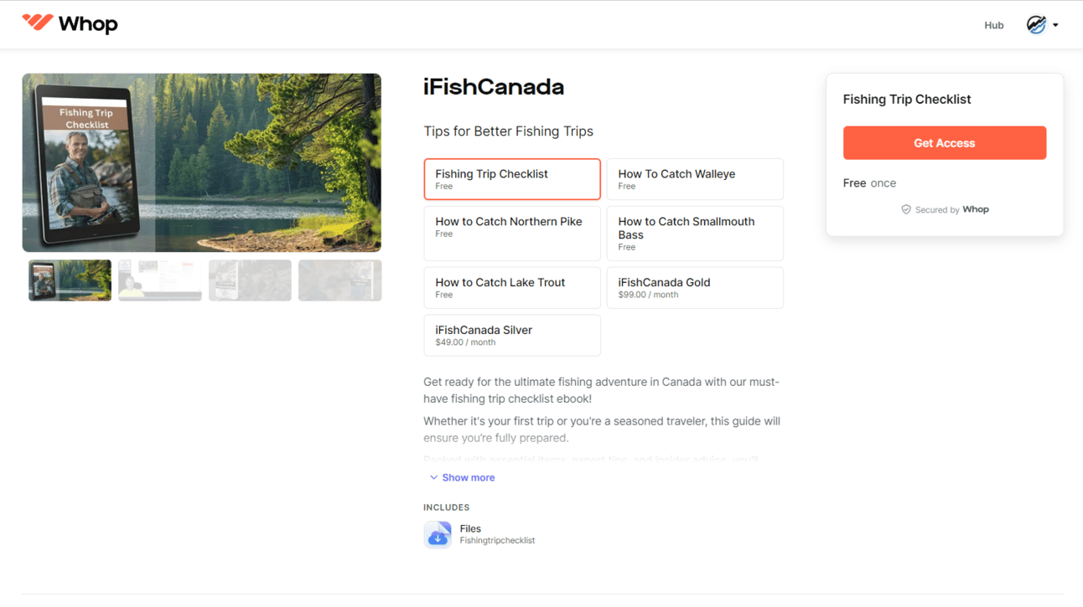
Task: Select the Fishing Trip Checklist option
Action: pos(511,179)
